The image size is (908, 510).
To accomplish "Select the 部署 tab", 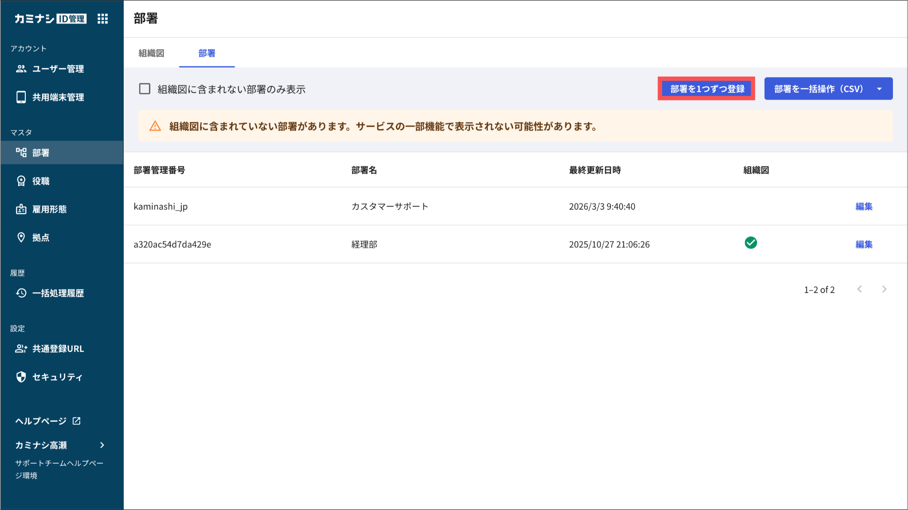I will point(207,53).
